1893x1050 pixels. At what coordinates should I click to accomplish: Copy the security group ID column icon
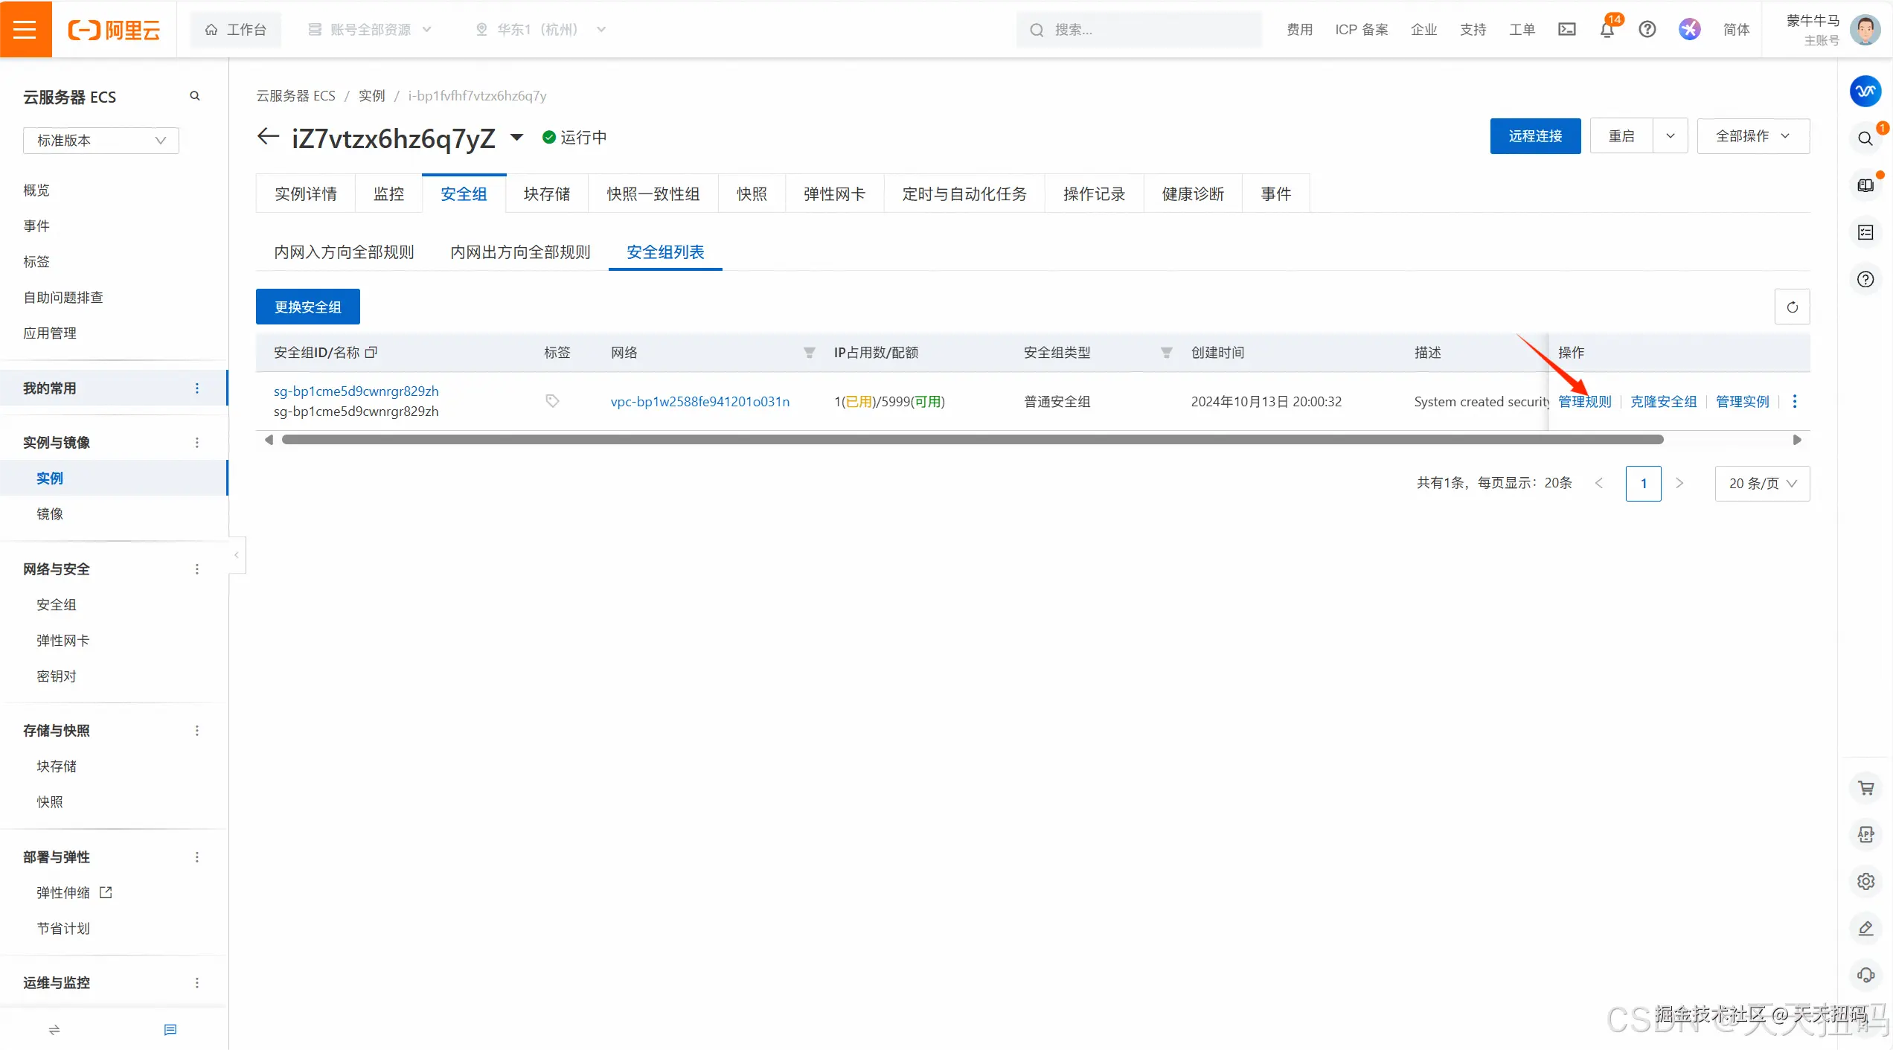coord(371,352)
